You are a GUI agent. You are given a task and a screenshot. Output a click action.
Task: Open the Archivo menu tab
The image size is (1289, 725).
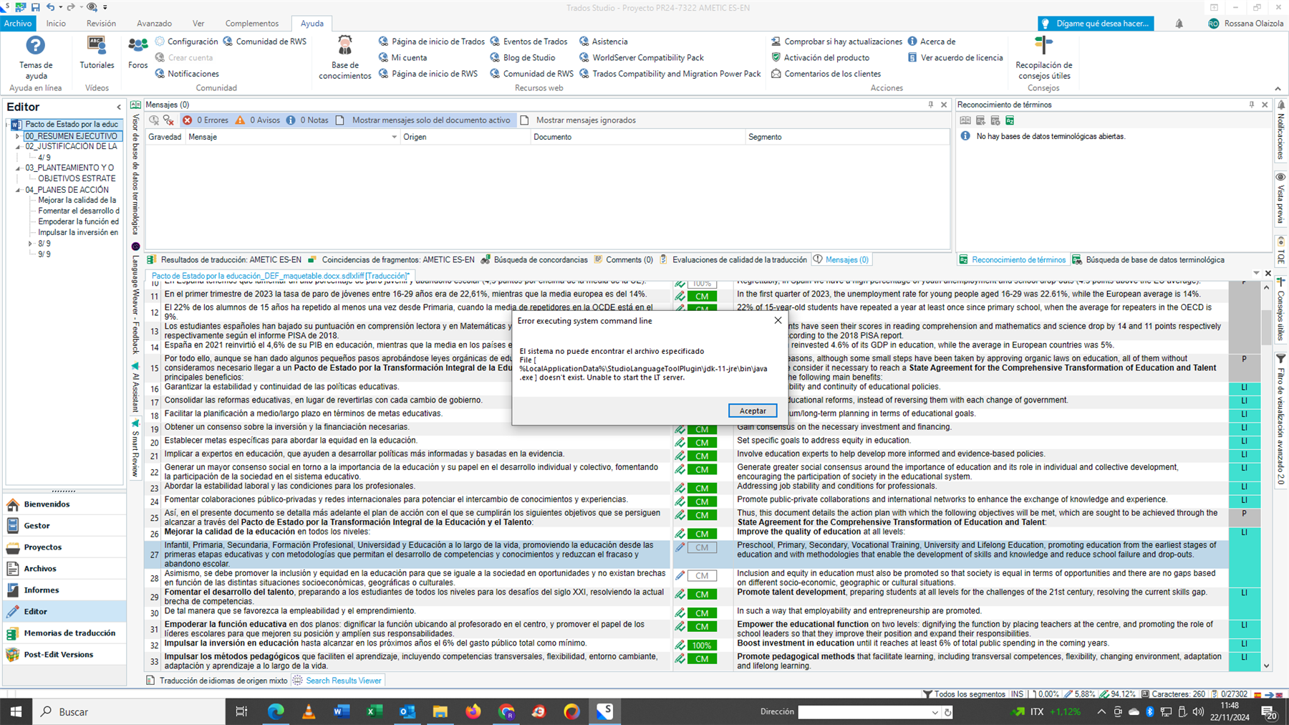18,24
